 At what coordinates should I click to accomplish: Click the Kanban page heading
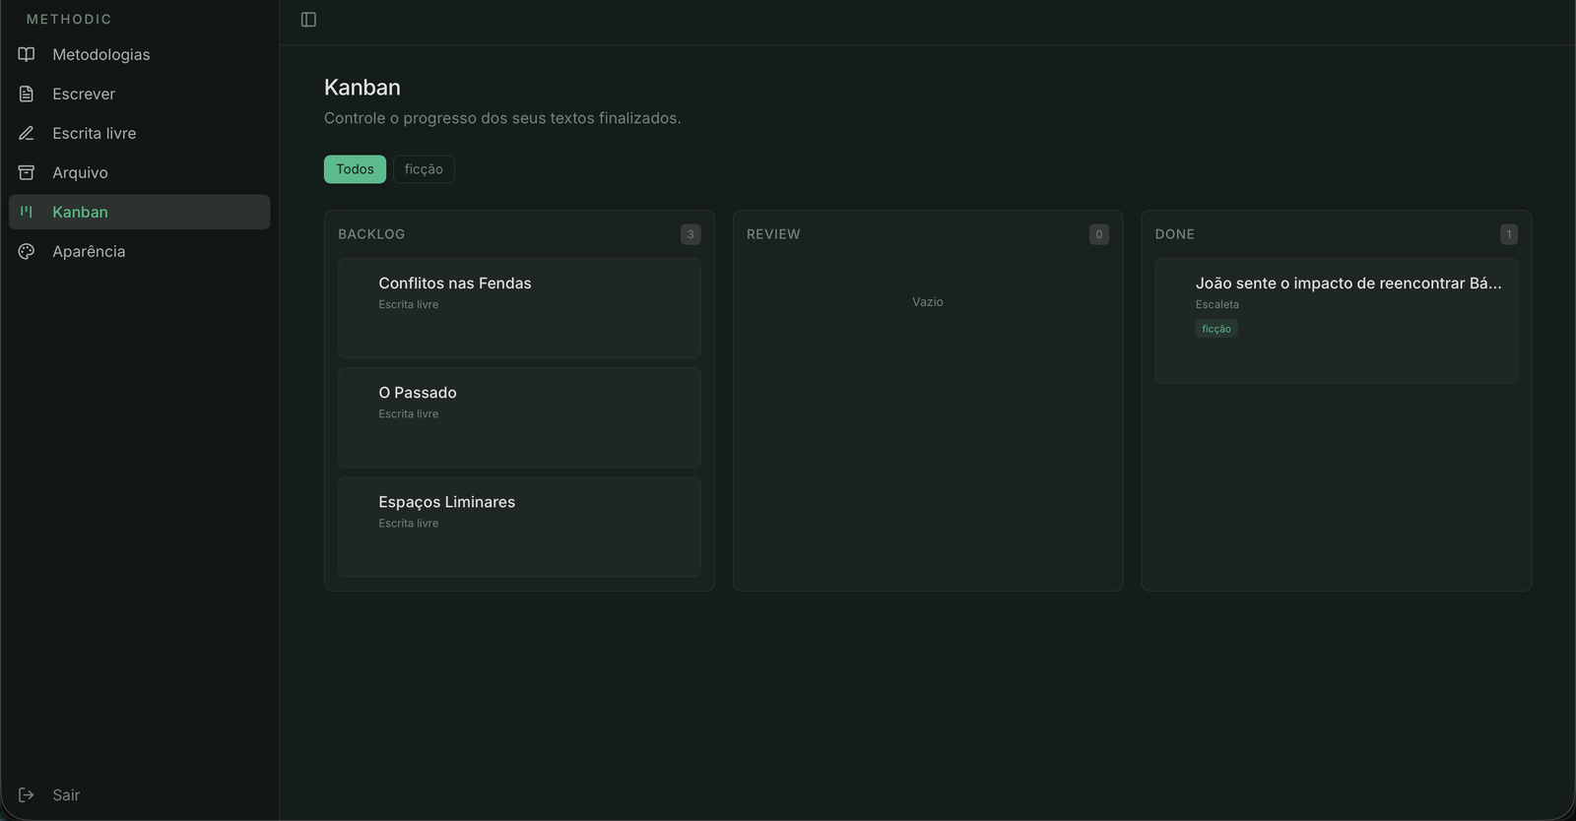[x=362, y=88]
